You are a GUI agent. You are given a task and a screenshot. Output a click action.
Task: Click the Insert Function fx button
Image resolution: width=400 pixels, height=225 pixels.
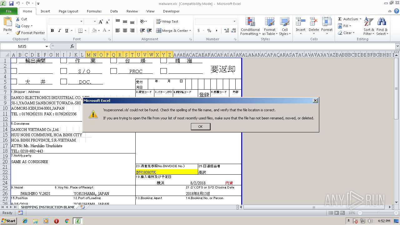pyautogui.click(x=72, y=46)
